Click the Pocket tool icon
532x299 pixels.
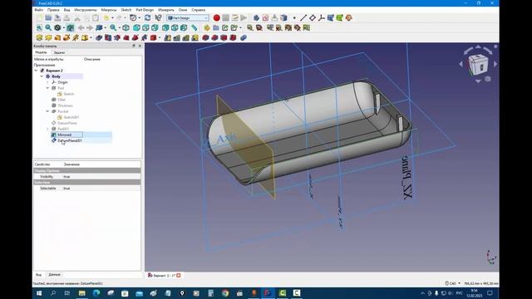pos(99,37)
